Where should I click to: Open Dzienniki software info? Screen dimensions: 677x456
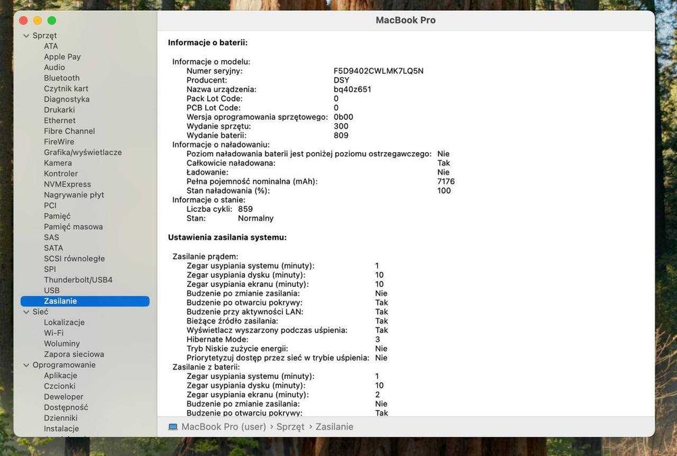tap(60, 418)
